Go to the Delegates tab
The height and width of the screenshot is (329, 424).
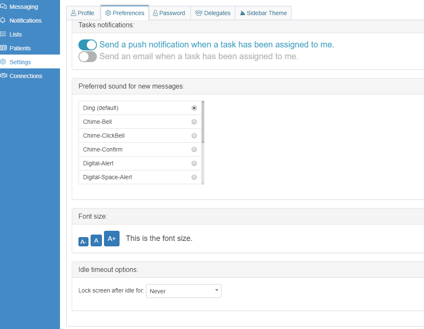pyautogui.click(x=213, y=13)
